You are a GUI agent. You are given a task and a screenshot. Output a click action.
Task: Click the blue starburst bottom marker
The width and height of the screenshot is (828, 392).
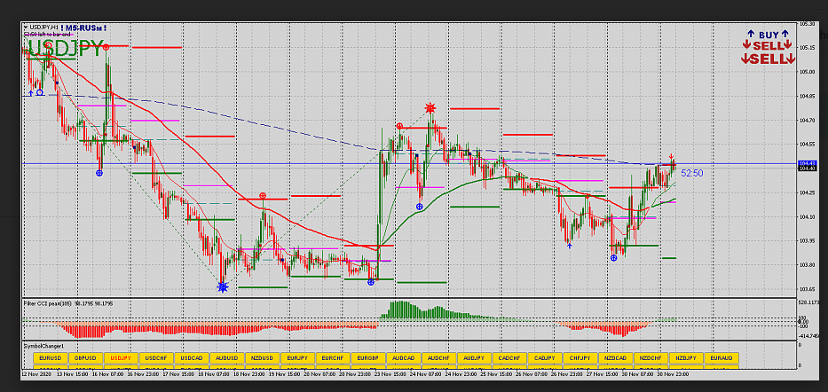pyautogui.click(x=222, y=286)
